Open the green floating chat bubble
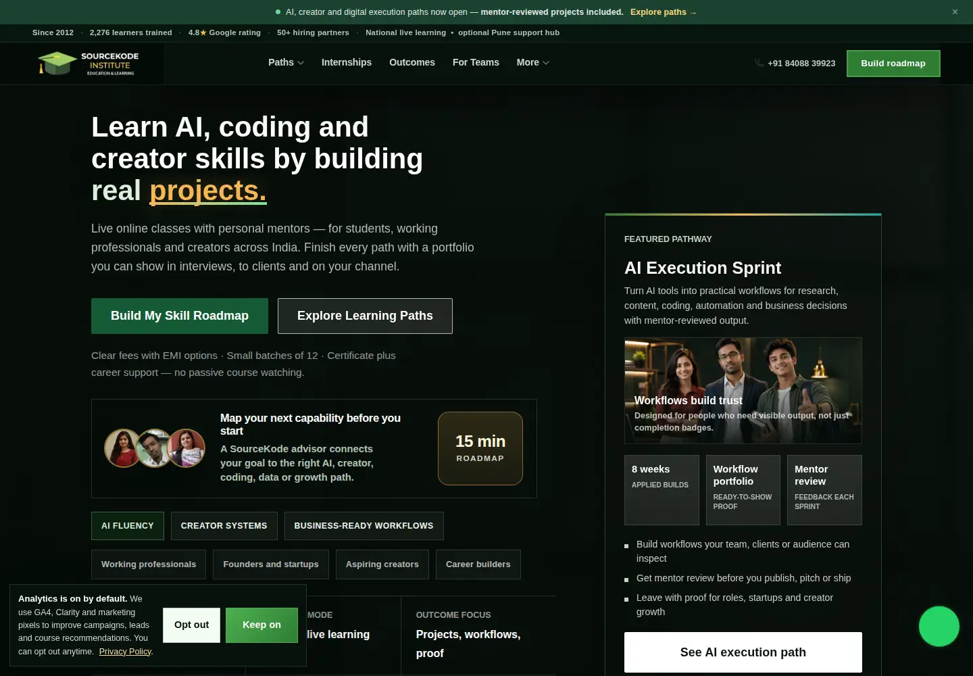The image size is (973, 676). (939, 627)
